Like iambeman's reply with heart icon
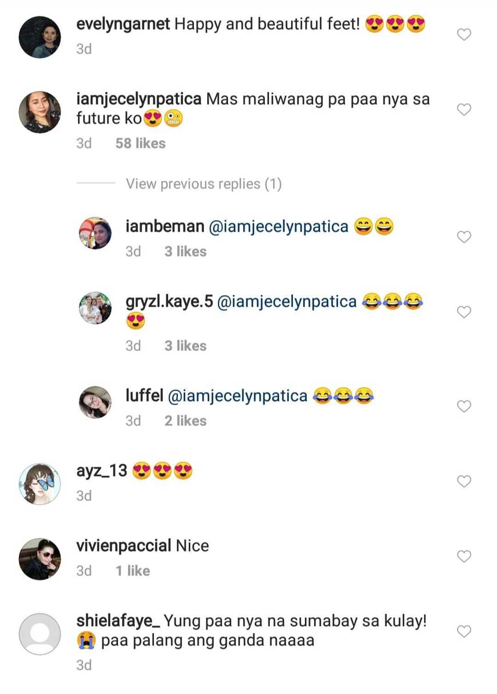The image size is (497, 694). (464, 237)
